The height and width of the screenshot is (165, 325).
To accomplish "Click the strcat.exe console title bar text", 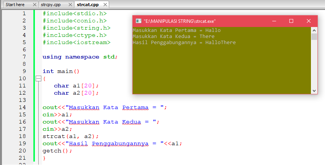I will [x=180, y=21].
